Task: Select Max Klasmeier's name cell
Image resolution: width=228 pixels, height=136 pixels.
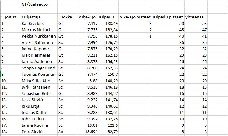Action: pos(35,55)
